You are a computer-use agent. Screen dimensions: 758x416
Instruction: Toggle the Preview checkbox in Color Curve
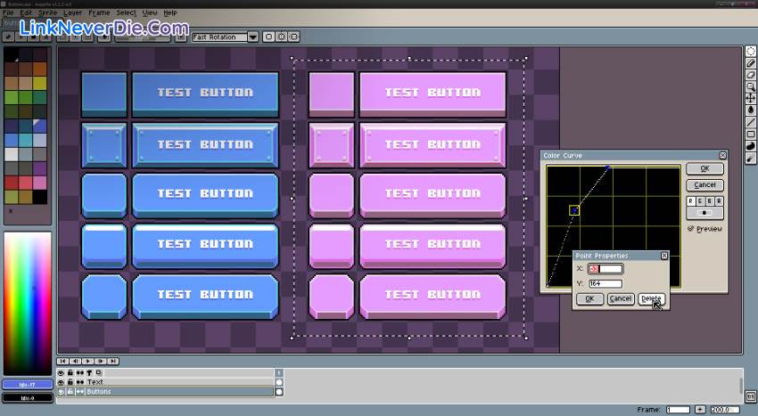pyautogui.click(x=690, y=229)
